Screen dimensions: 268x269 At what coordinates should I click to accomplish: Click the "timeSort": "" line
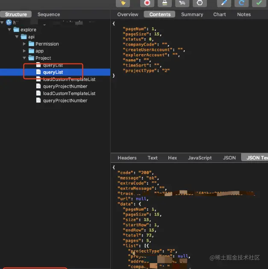(142, 65)
